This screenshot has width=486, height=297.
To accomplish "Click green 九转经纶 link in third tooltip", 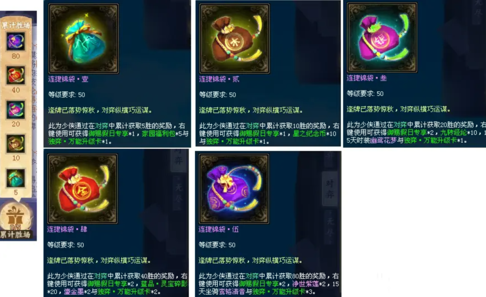I will click(453, 132).
